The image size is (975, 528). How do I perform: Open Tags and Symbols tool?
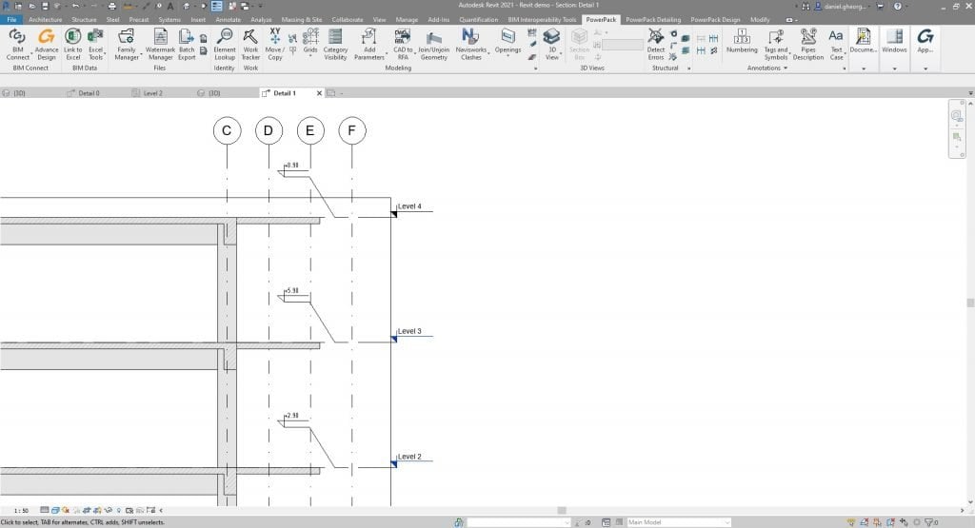coord(775,44)
